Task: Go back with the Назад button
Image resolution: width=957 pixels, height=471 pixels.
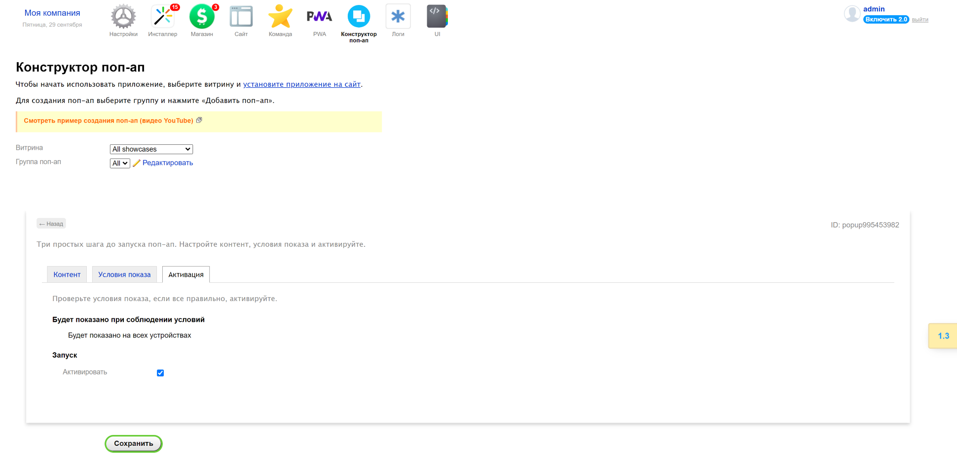Action: tap(51, 224)
